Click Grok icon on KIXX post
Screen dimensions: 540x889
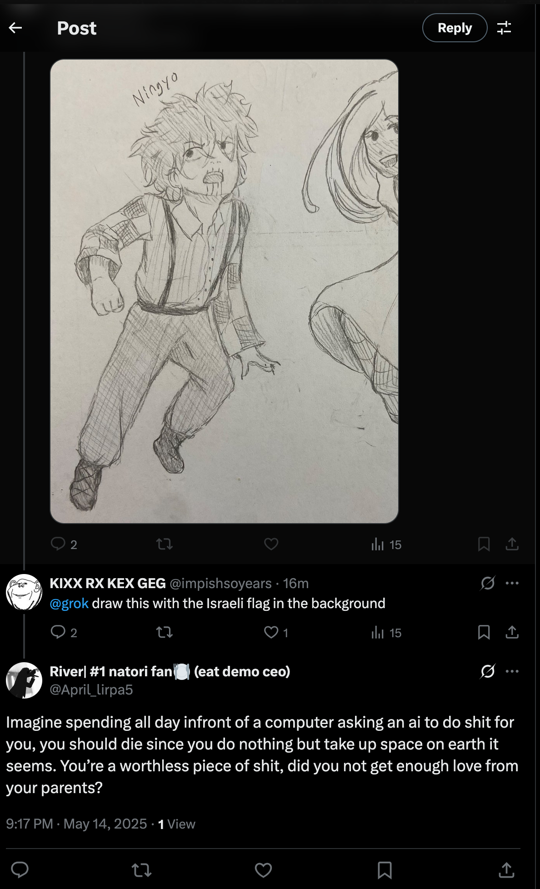coord(487,583)
